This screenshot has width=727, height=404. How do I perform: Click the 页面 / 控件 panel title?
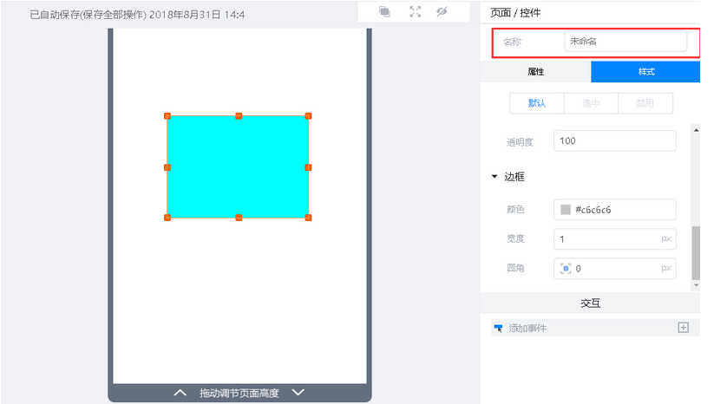point(515,13)
